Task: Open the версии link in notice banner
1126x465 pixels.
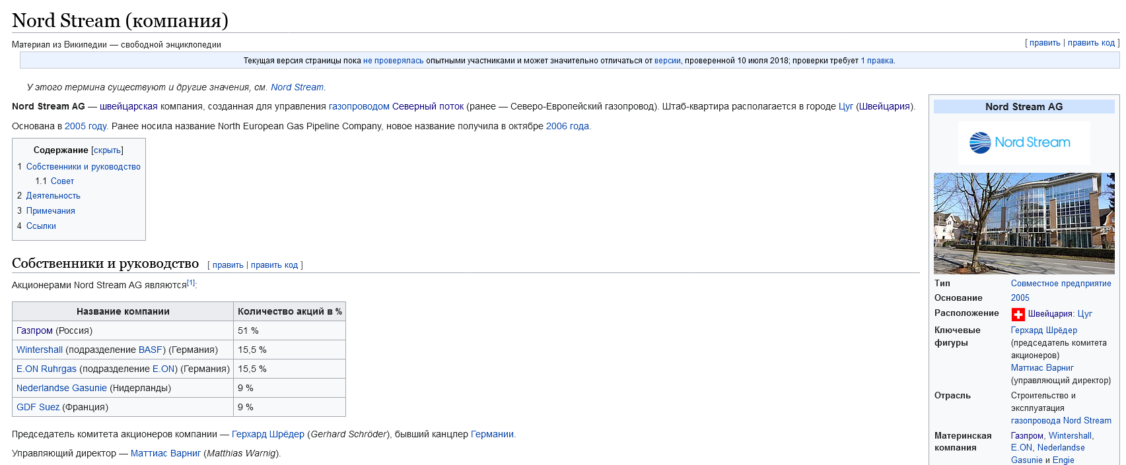Action: tap(667, 61)
